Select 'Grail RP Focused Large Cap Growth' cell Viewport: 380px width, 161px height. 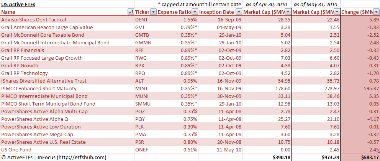click(67, 58)
